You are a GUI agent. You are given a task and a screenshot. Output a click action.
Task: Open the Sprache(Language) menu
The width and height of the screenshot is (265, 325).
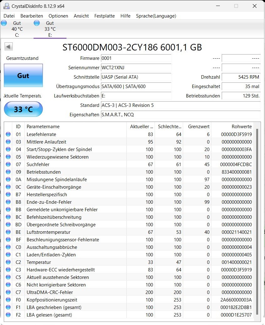(156, 16)
